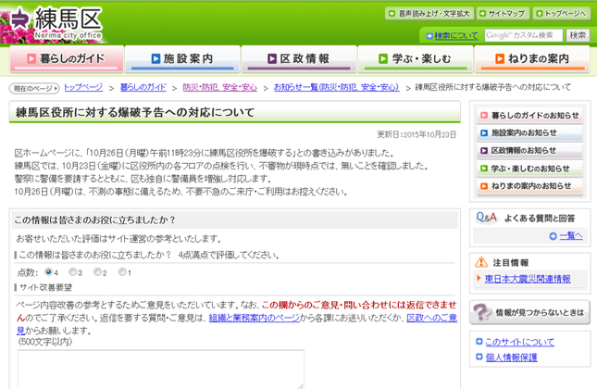
Task: Select rating 4 radio button
Action: pos(46,272)
